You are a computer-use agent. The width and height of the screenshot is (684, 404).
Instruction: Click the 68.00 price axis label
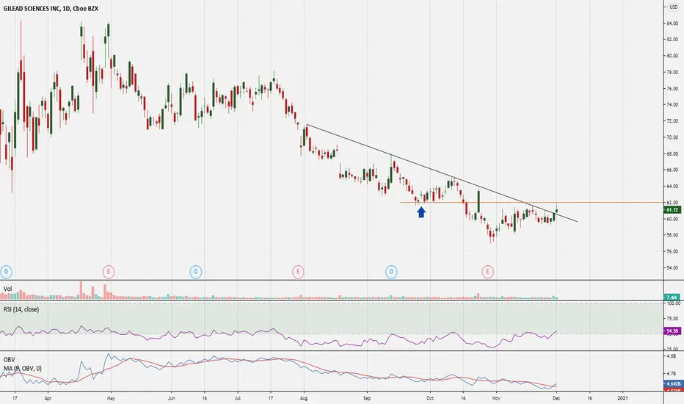click(x=672, y=154)
